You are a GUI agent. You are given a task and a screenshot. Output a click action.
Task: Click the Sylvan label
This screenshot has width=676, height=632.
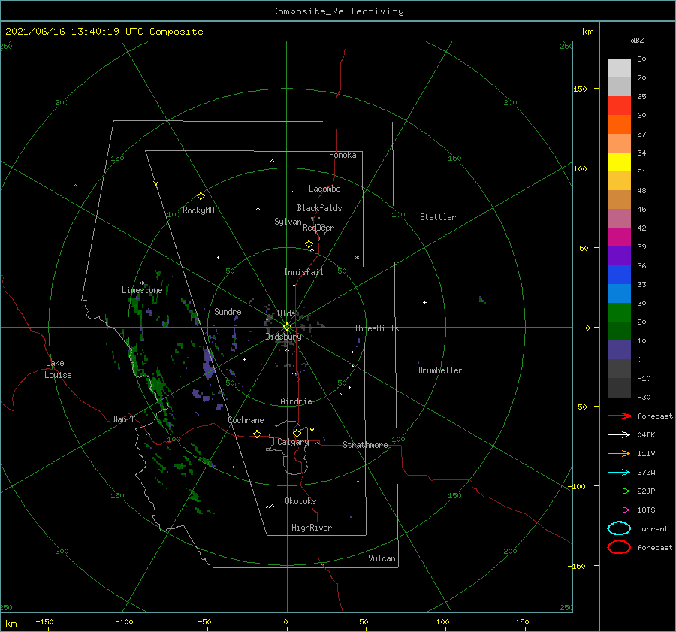coord(288,222)
